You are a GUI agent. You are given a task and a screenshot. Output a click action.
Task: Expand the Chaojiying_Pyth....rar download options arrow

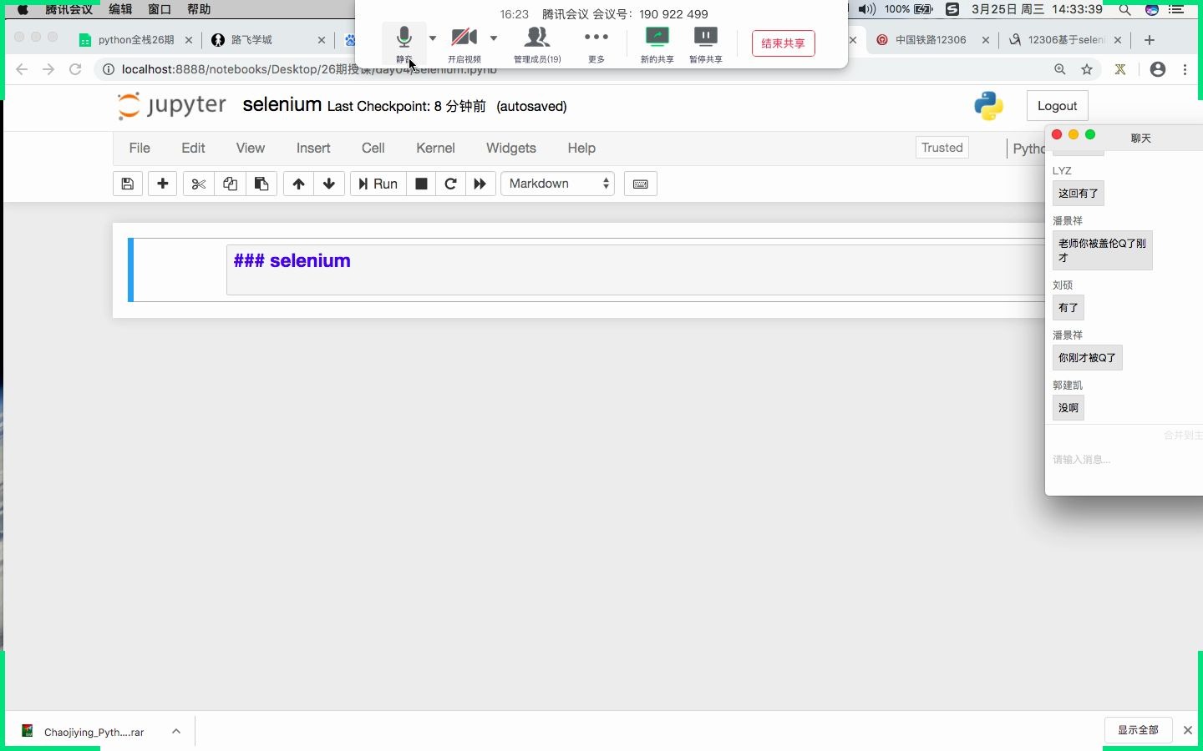pos(176,731)
